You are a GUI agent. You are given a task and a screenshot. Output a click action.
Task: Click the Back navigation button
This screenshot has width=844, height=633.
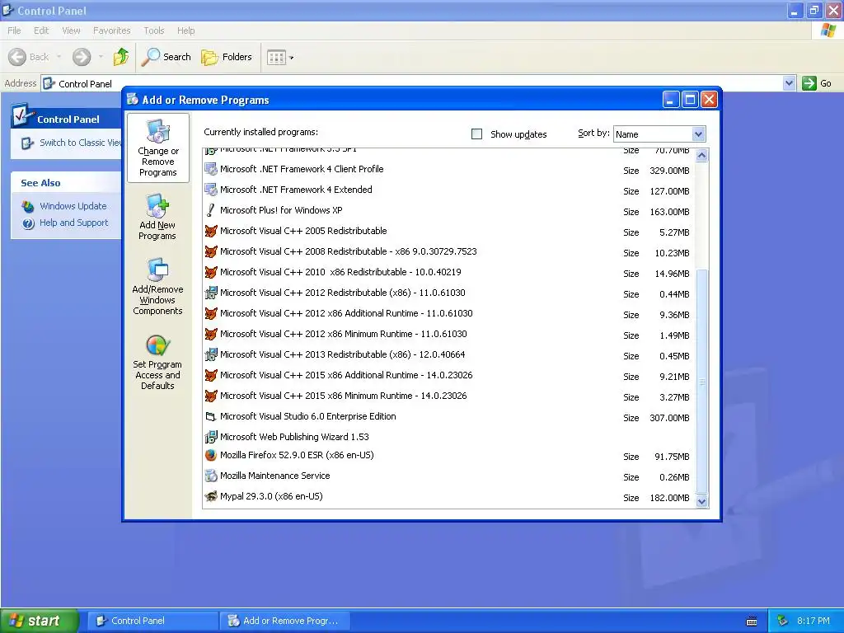pyautogui.click(x=29, y=57)
